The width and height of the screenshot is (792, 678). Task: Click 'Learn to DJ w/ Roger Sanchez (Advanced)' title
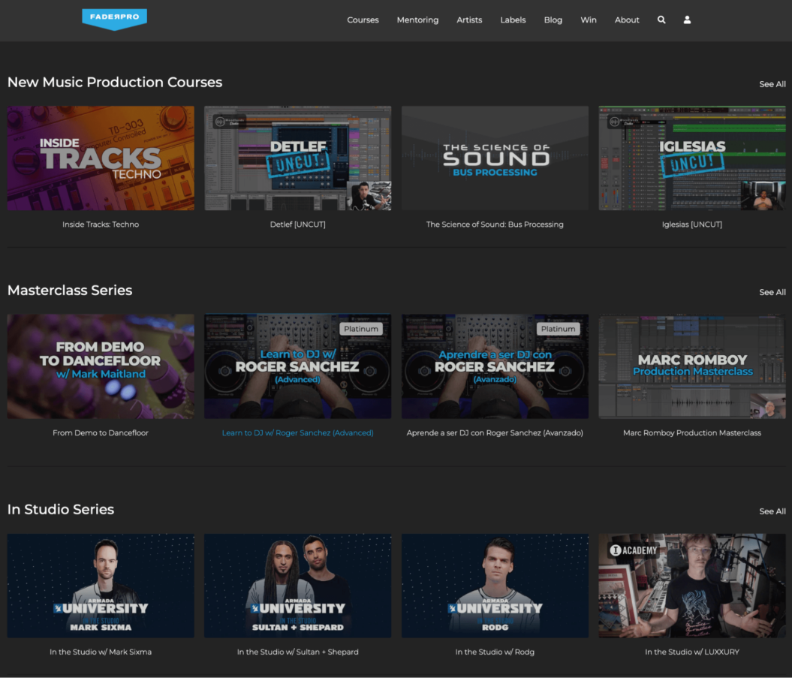point(297,432)
